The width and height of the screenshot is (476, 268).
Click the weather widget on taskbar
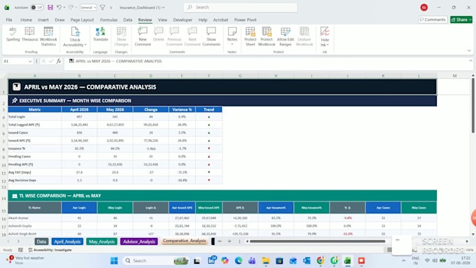click(26, 260)
